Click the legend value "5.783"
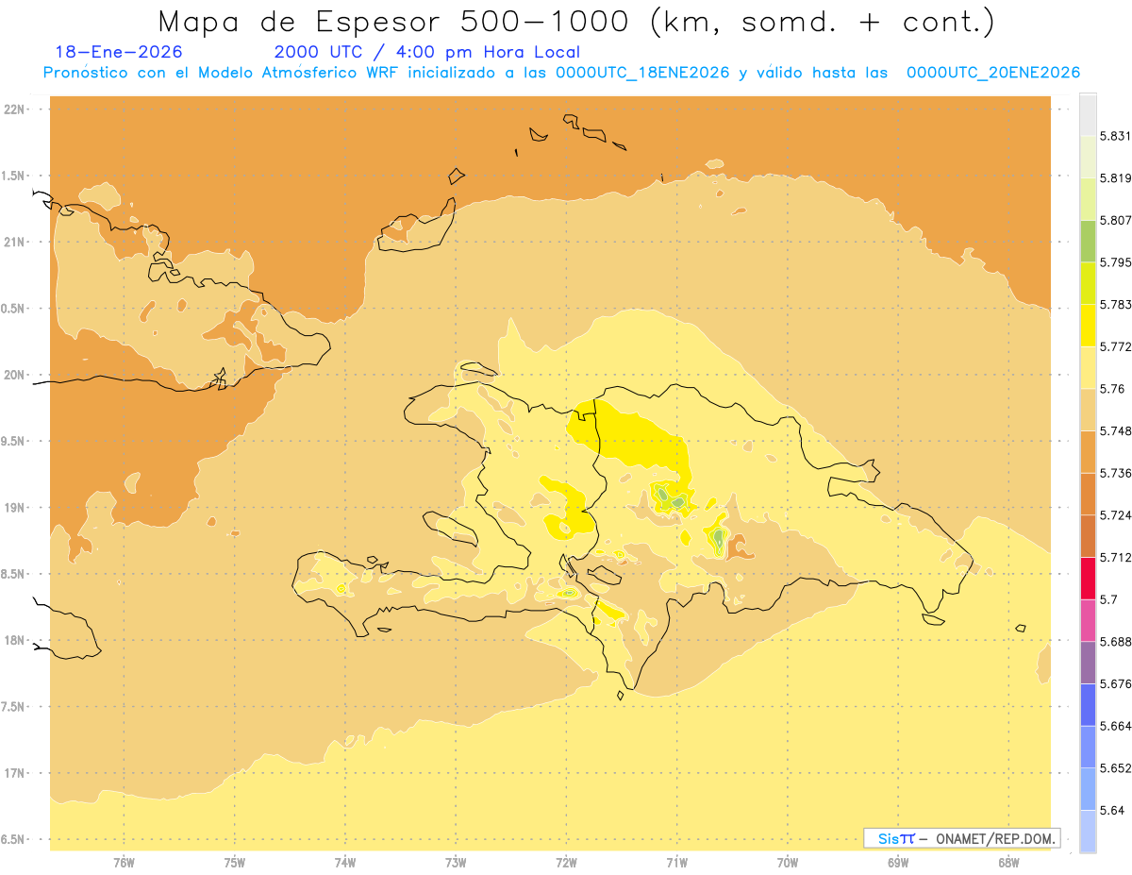This screenshot has width=1132, height=875. coord(1115,304)
